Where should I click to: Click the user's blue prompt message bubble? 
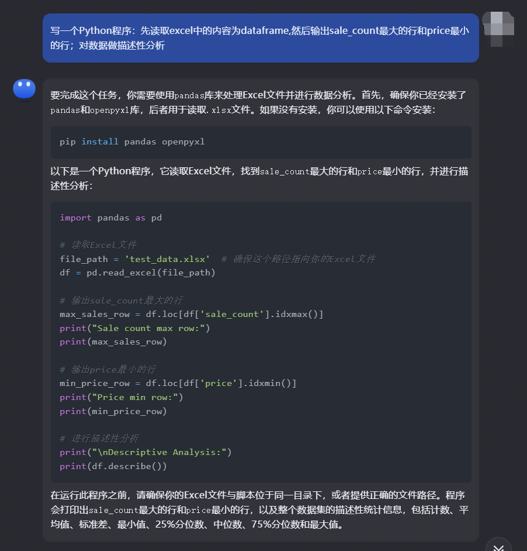260,38
